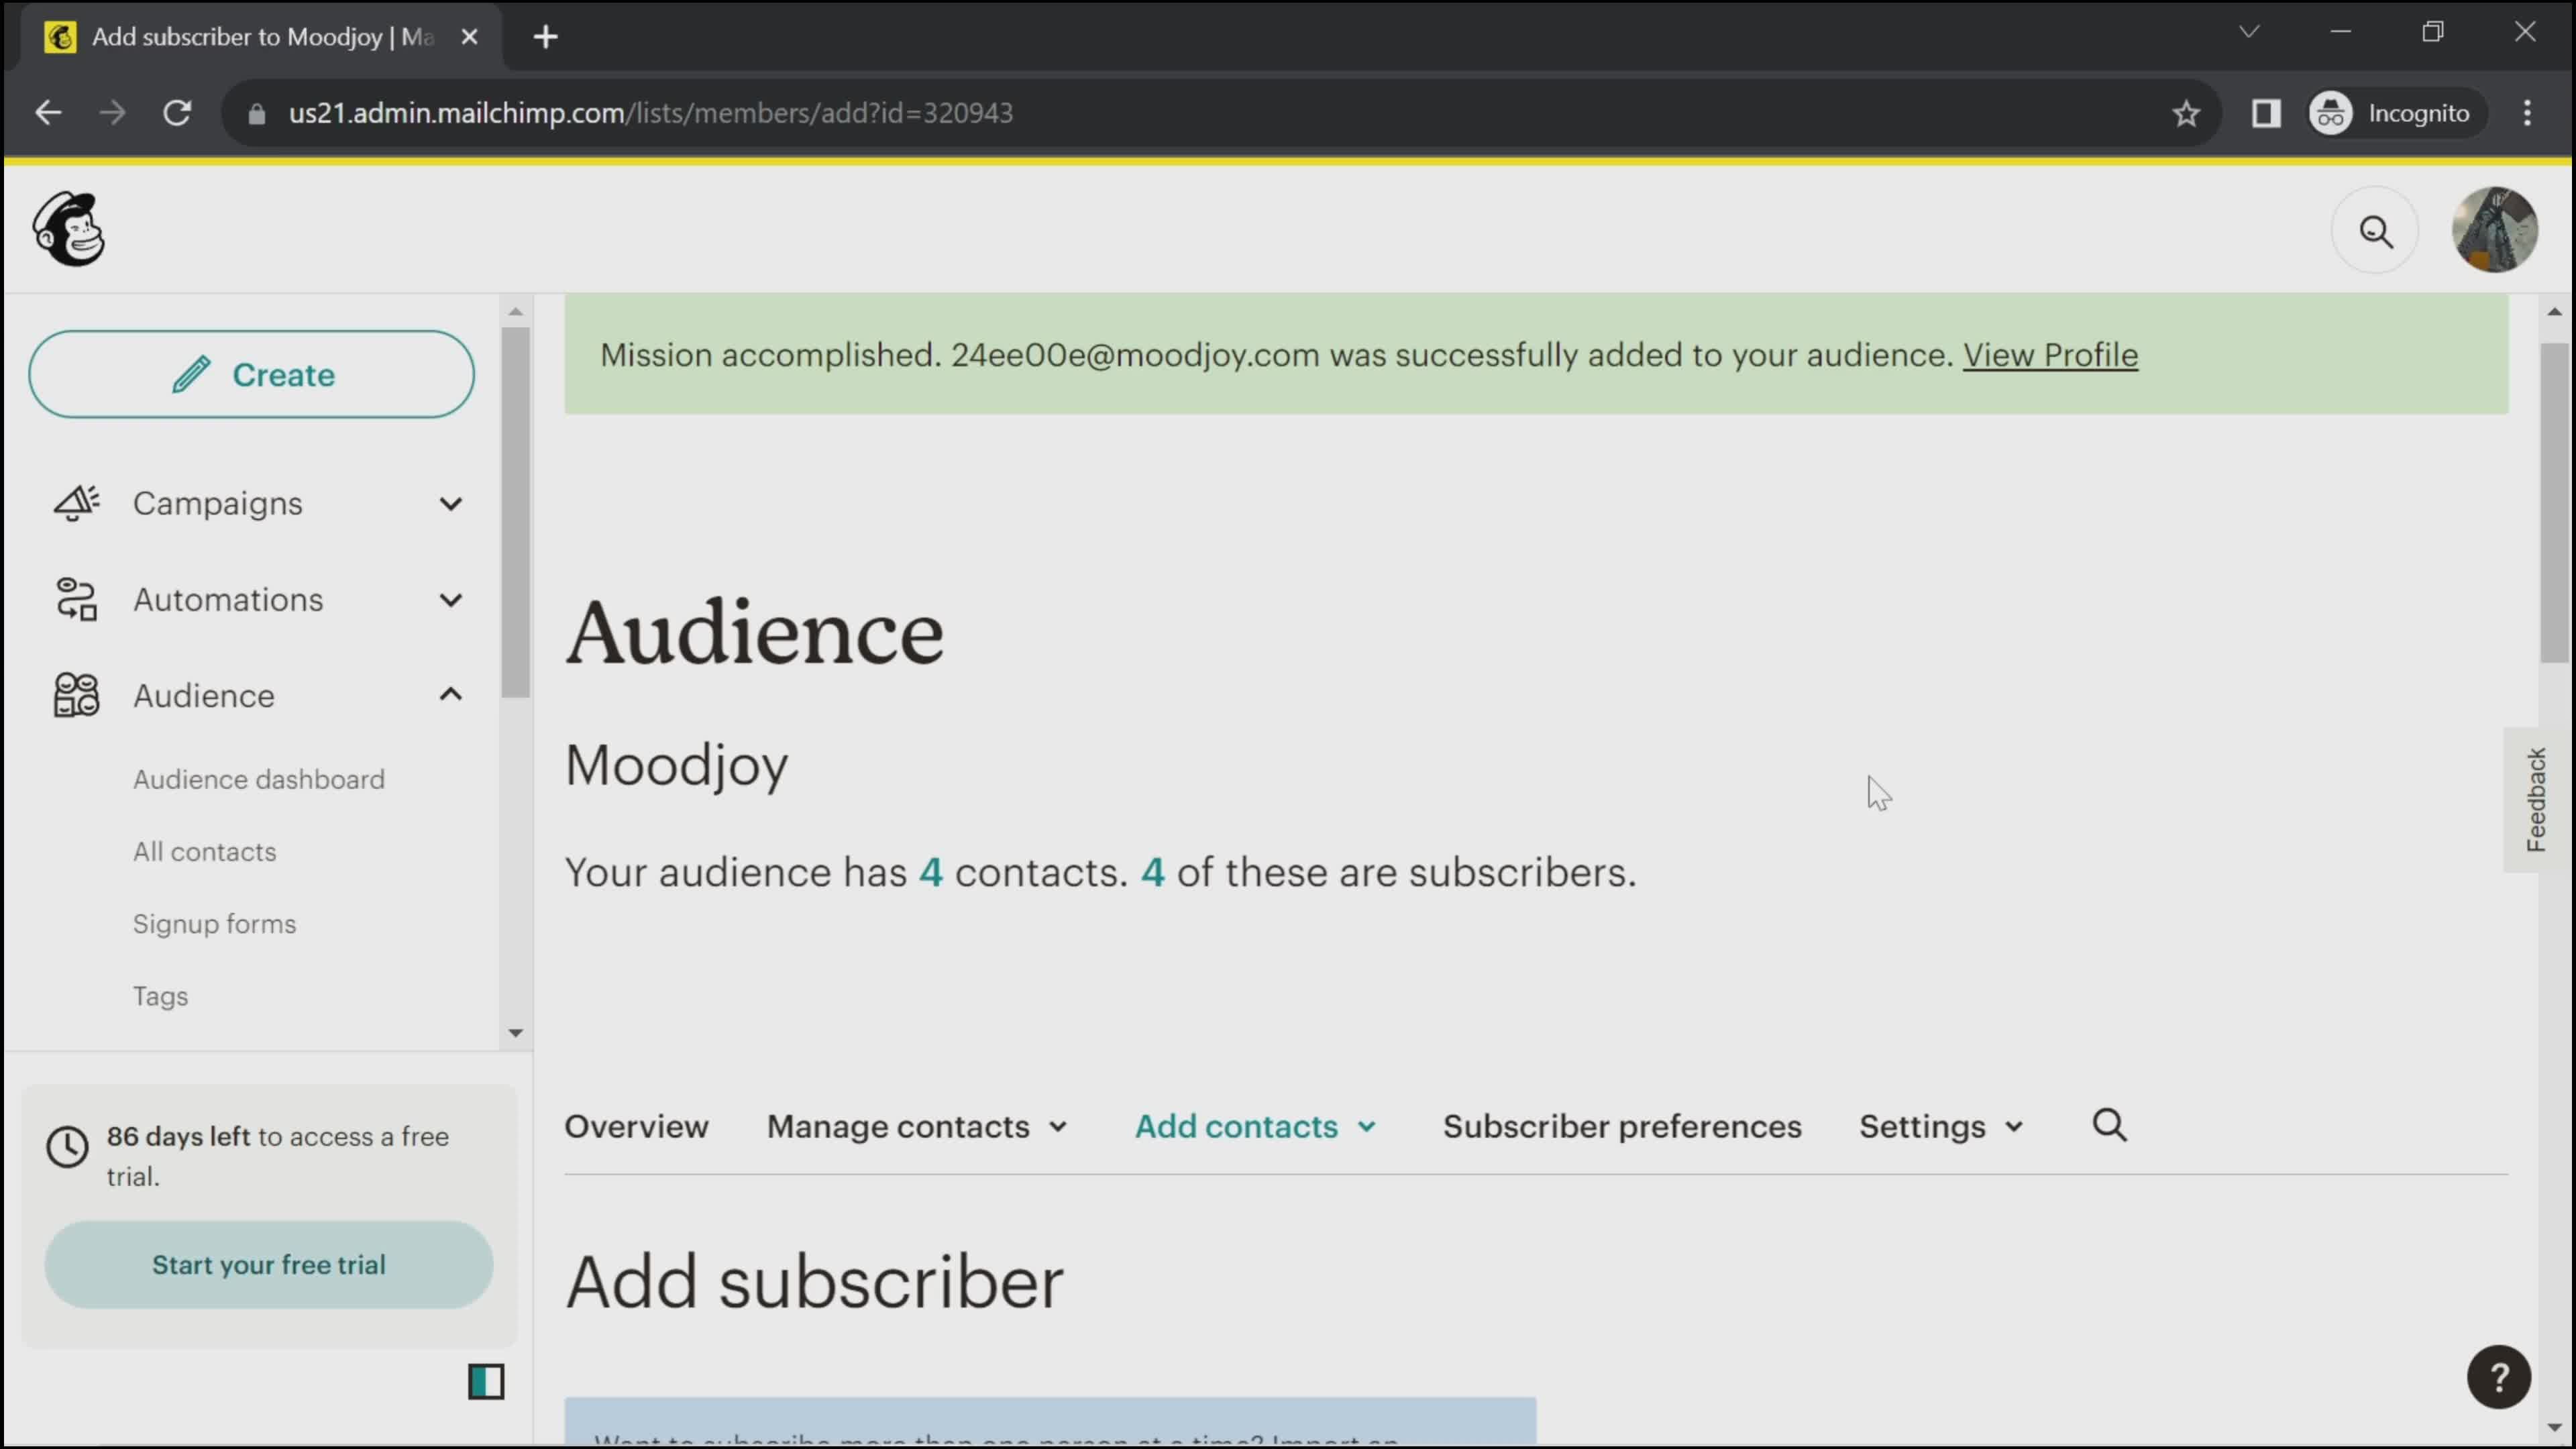This screenshot has width=2576, height=1449.
Task: Click the Automations icon
Action: pyautogui.click(x=77, y=599)
